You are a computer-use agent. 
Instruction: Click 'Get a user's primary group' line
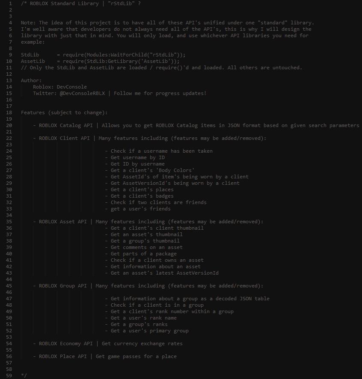click(x=150, y=331)
